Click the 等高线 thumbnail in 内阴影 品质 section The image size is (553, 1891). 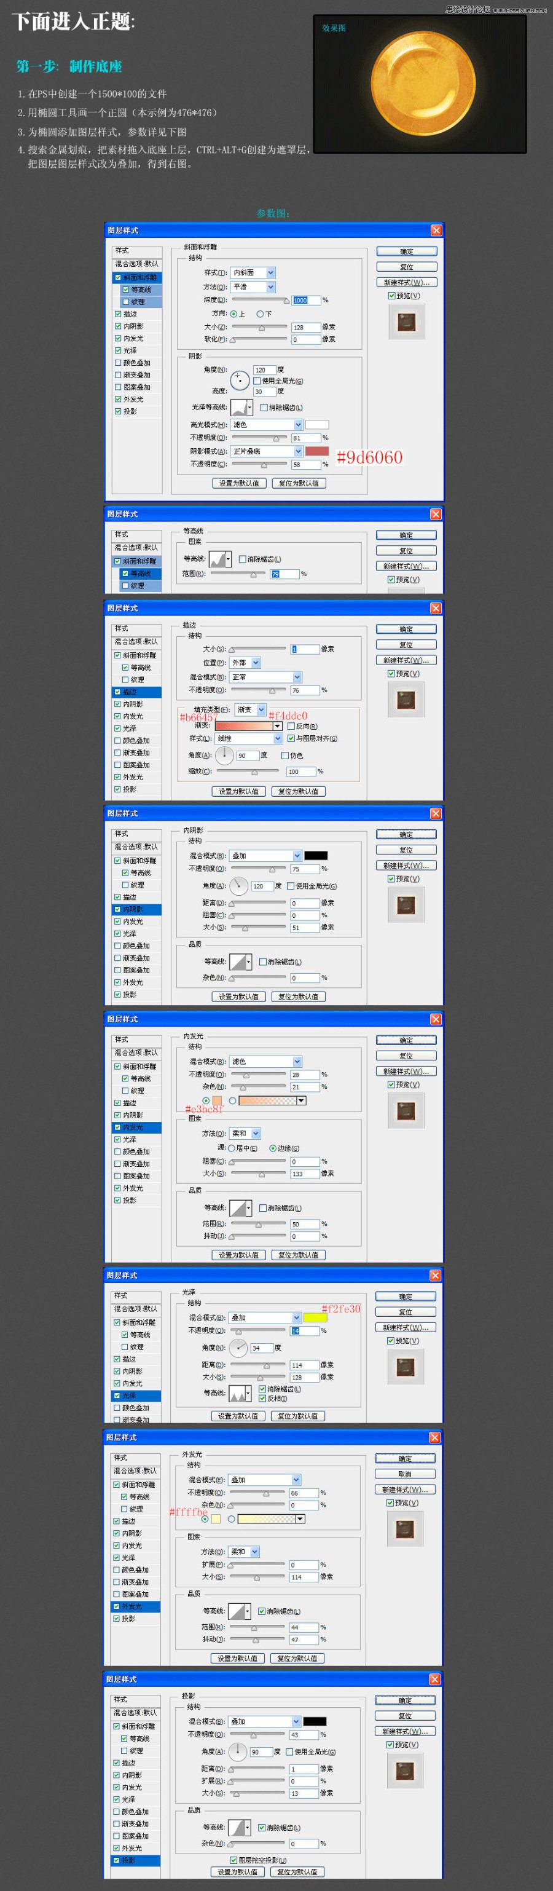click(x=238, y=961)
